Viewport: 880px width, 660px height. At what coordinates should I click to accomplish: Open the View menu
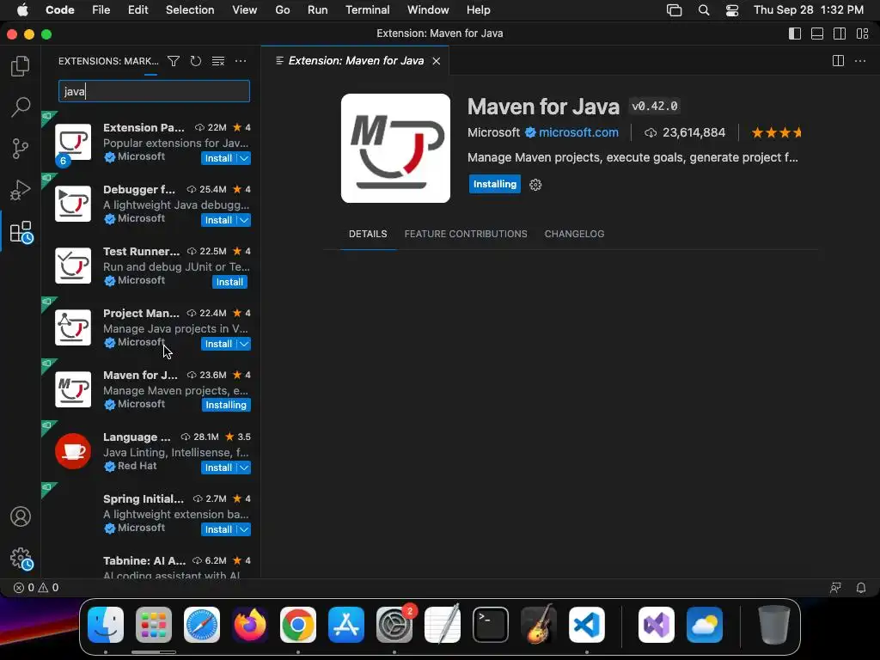(245, 10)
